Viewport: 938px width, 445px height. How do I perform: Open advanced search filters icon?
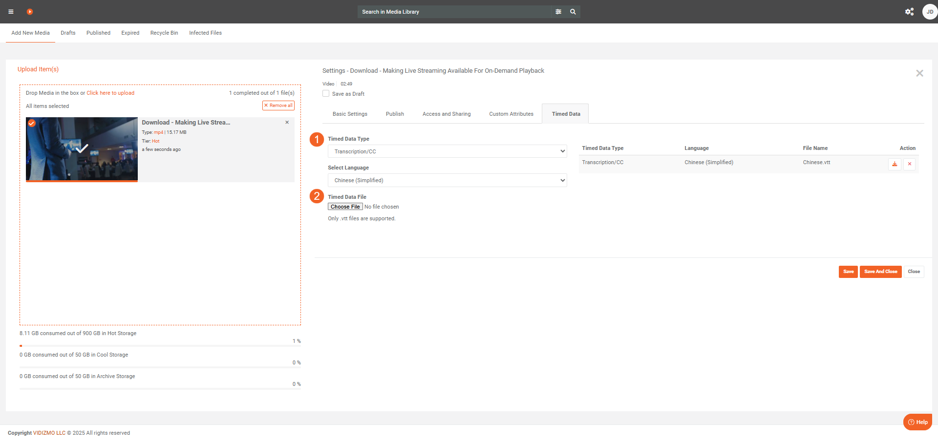(558, 12)
